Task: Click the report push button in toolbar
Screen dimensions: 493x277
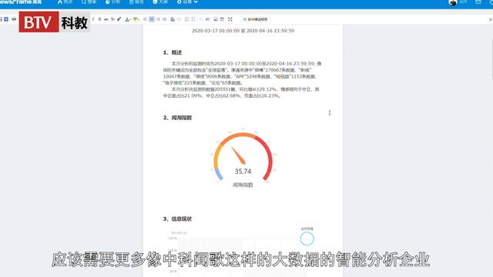Action: tap(255, 19)
